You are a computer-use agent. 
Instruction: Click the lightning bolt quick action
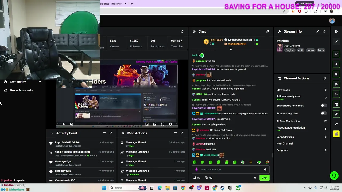[336, 64]
